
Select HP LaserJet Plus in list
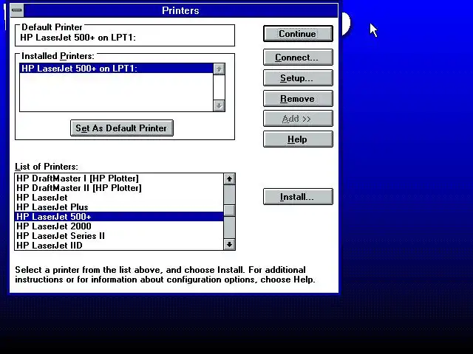pos(119,207)
